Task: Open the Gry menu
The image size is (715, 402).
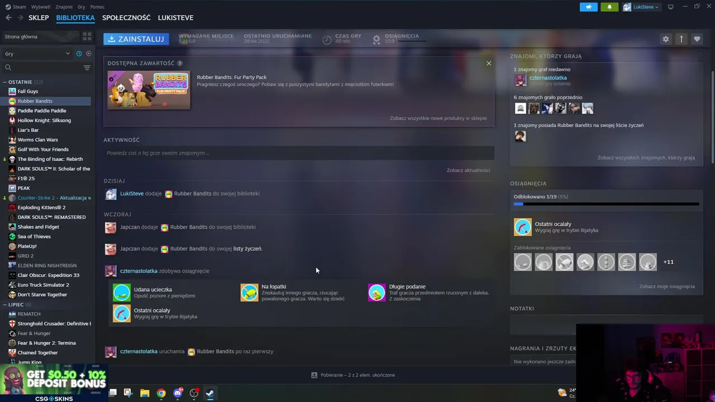Action: (82, 7)
